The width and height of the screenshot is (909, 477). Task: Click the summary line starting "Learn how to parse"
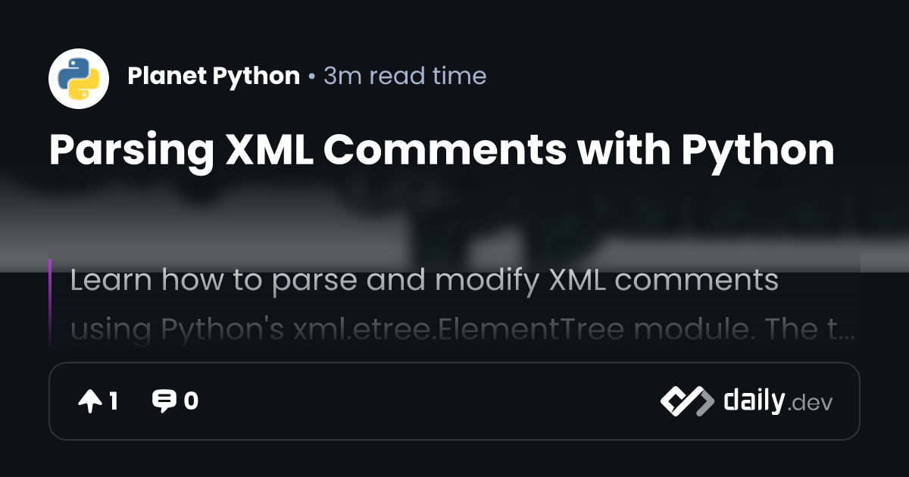coord(424,281)
